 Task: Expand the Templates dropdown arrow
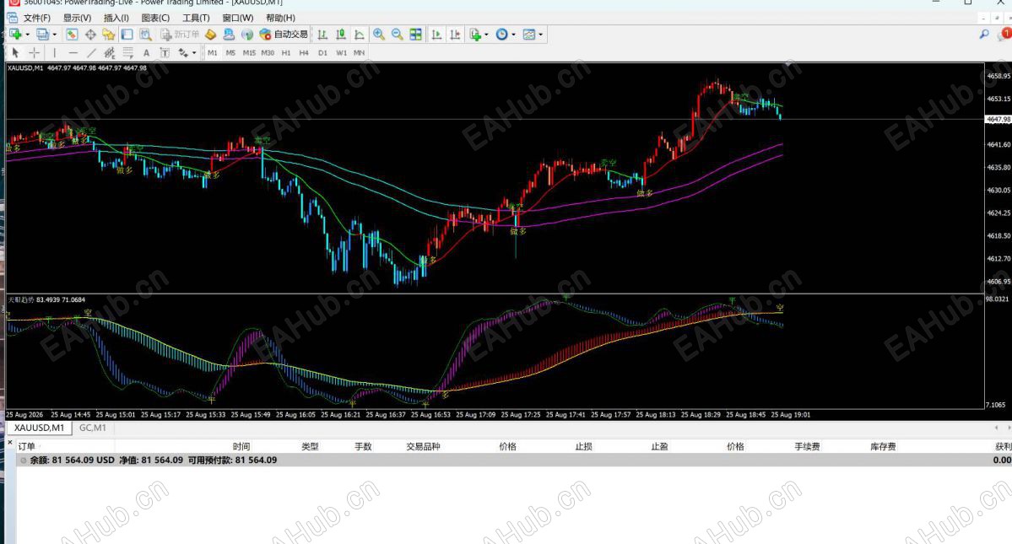pyautogui.click(x=541, y=35)
